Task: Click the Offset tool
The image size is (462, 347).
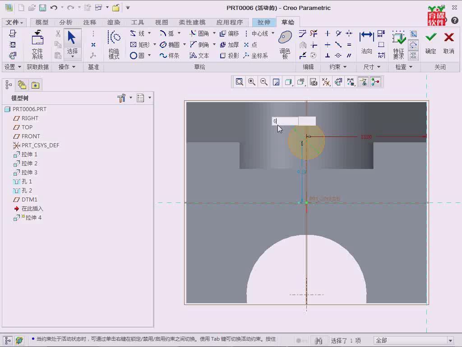Action: pyautogui.click(x=230, y=33)
